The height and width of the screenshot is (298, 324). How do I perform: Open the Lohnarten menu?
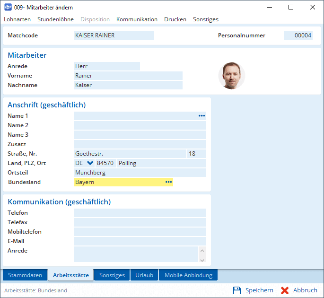tap(17, 19)
